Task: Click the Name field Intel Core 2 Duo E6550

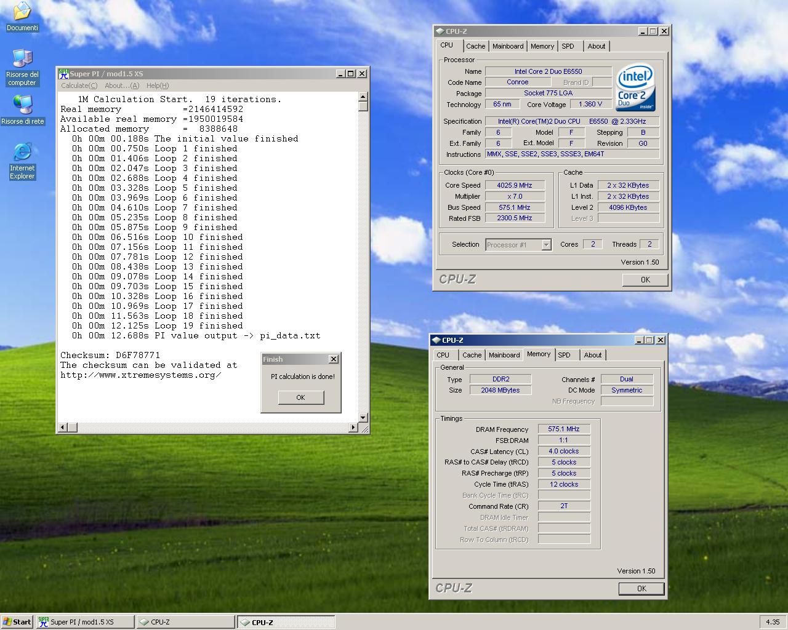Action: pos(549,71)
